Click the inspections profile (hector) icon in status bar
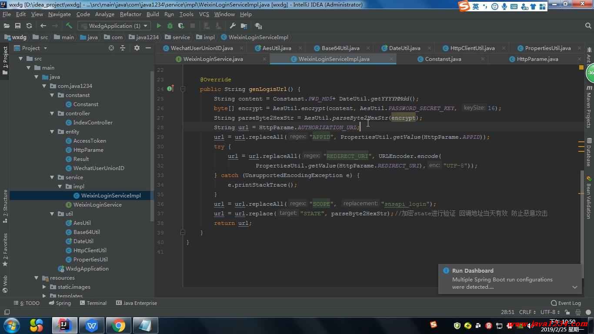 (x=577, y=312)
